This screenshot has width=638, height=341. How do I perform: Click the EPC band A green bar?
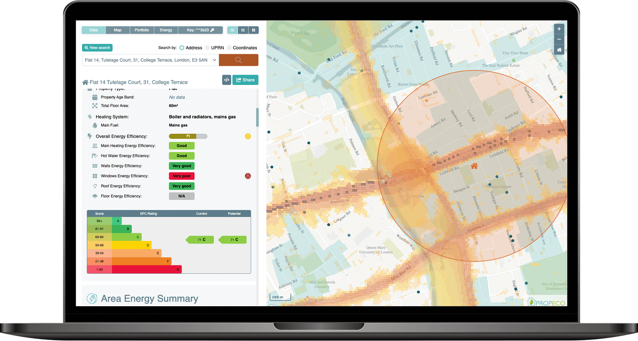pyautogui.click(x=117, y=221)
